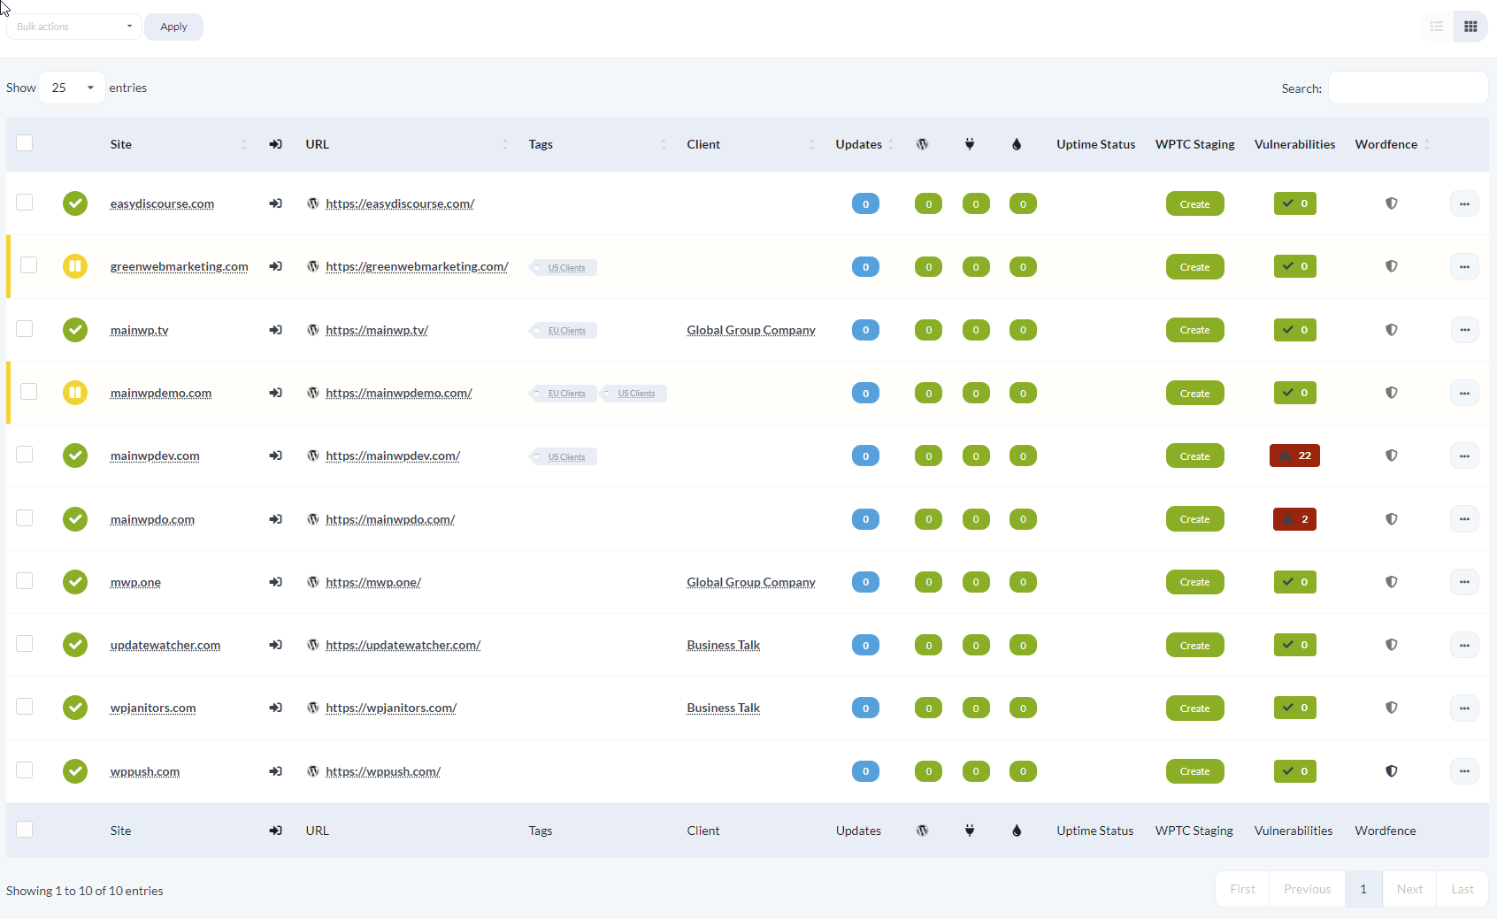Open Global Group Company client for mainwp.tv

pyautogui.click(x=751, y=330)
